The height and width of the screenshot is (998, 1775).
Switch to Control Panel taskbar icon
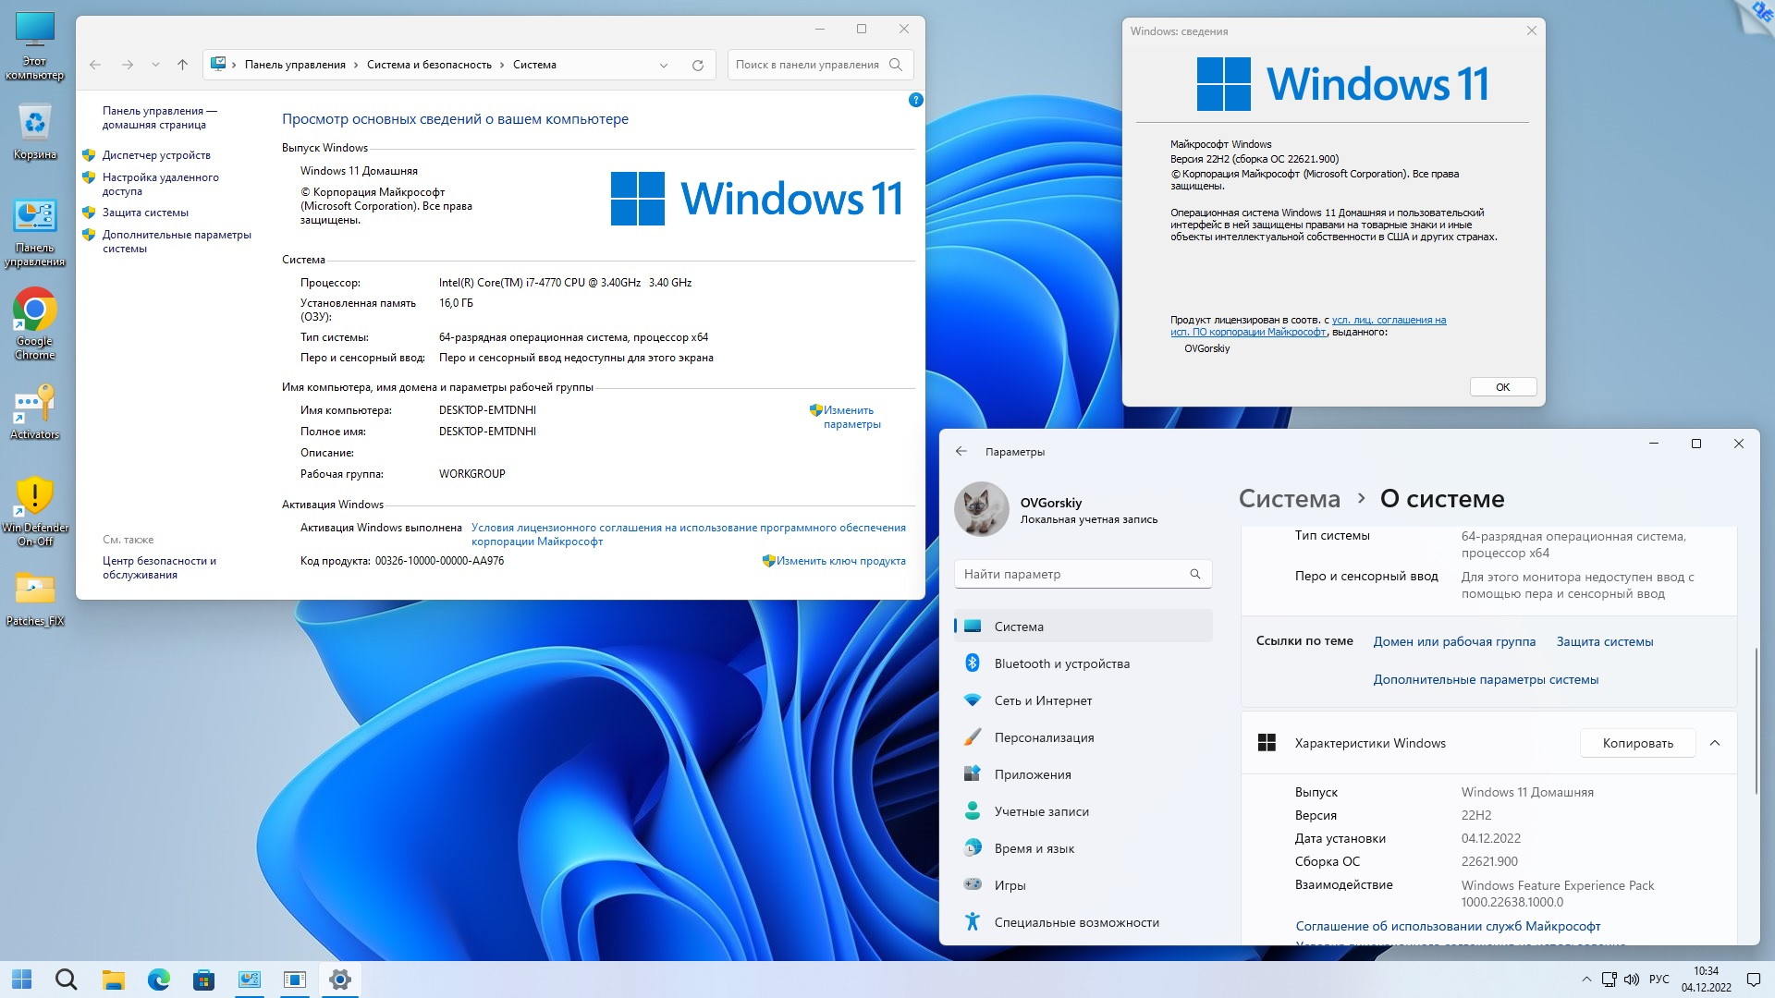(x=250, y=980)
